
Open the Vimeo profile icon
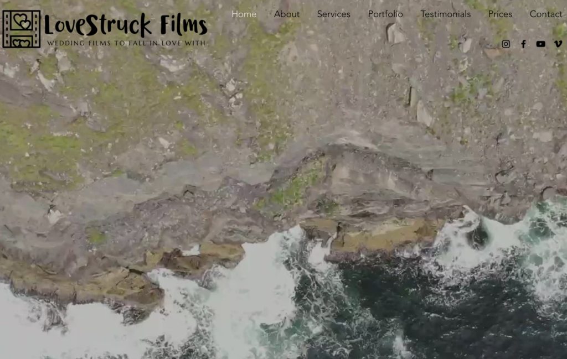[x=558, y=44]
